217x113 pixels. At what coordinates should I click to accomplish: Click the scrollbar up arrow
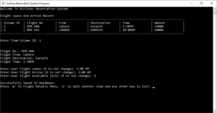[x=215, y=9]
